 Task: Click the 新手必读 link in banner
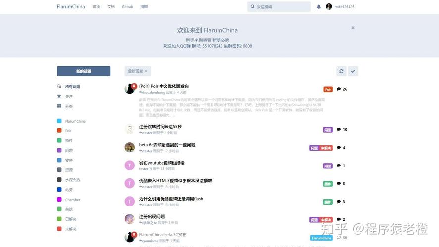[220, 40]
